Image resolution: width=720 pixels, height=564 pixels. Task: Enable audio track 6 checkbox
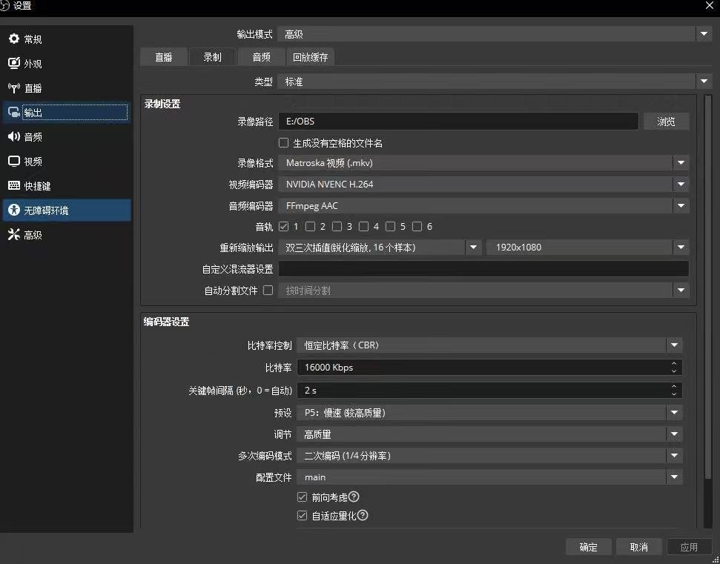[417, 226]
